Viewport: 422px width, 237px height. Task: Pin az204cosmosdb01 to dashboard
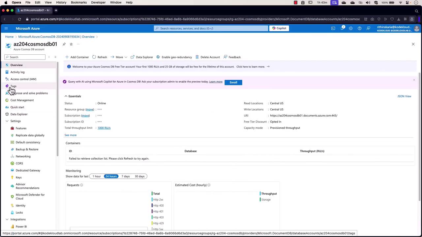pos(64,44)
